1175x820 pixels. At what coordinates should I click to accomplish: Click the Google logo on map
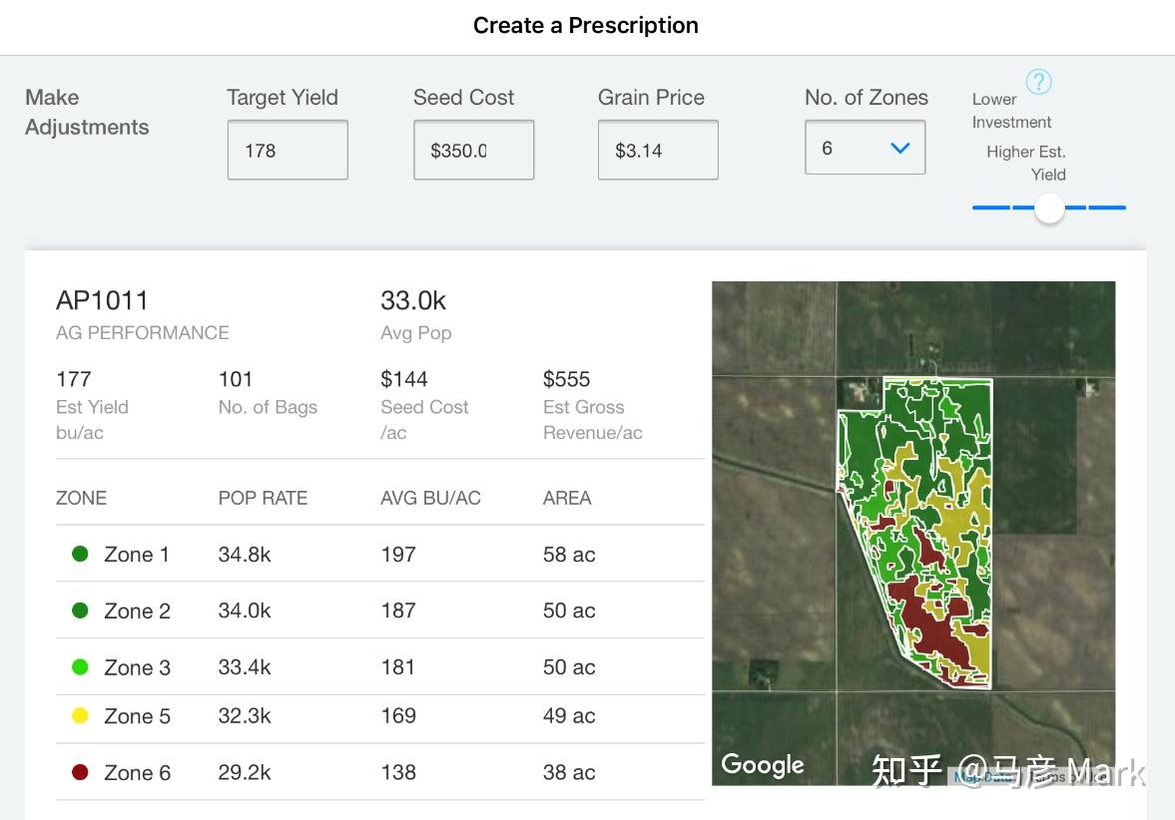[x=763, y=765]
